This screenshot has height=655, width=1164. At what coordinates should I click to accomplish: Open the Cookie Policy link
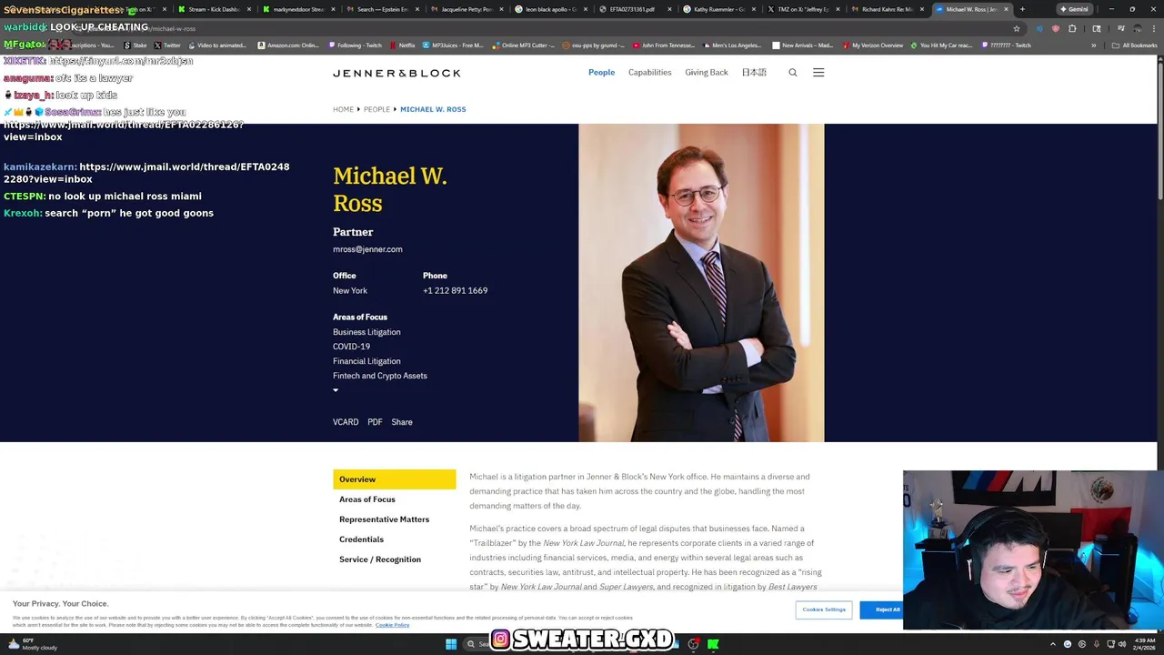pos(392,625)
